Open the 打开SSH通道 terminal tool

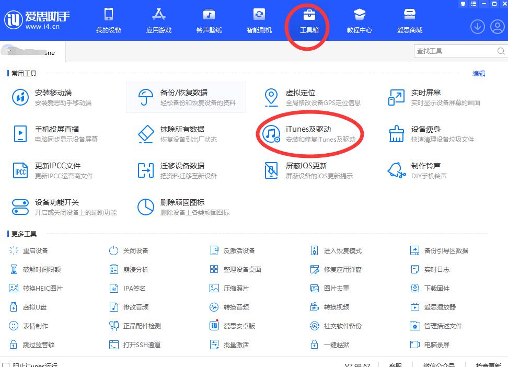click(x=135, y=345)
